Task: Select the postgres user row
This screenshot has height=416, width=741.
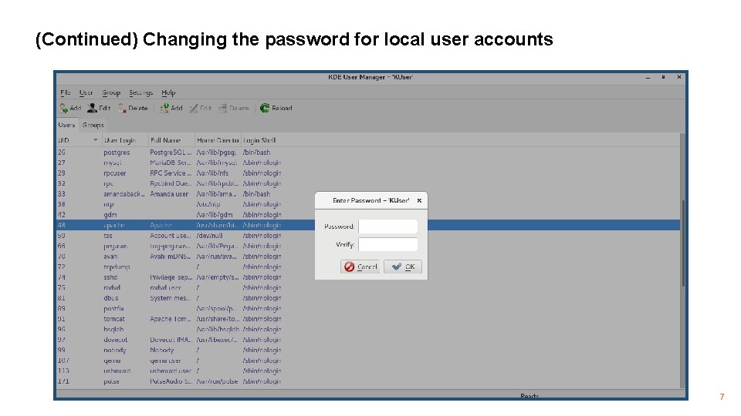Action: tap(369, 153)
